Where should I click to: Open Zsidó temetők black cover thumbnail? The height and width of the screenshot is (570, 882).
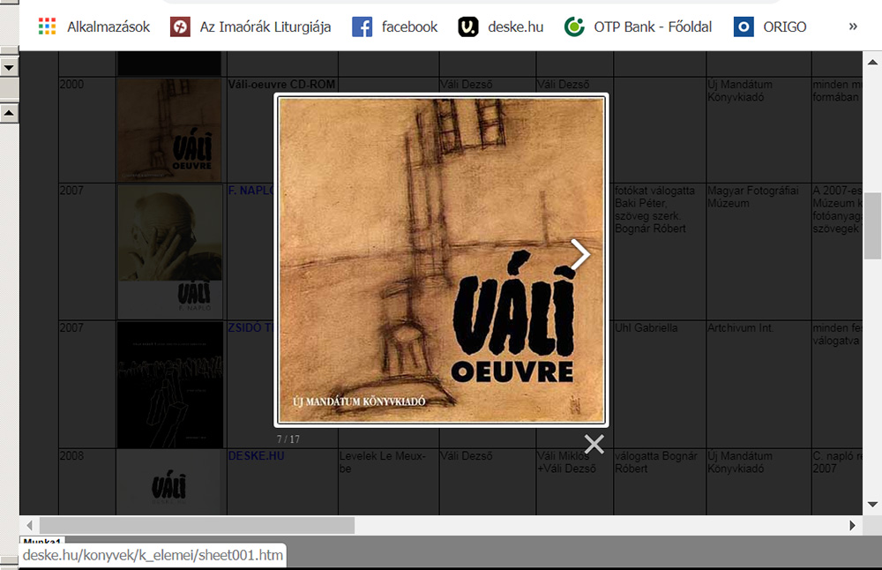[x=170, y=385]
